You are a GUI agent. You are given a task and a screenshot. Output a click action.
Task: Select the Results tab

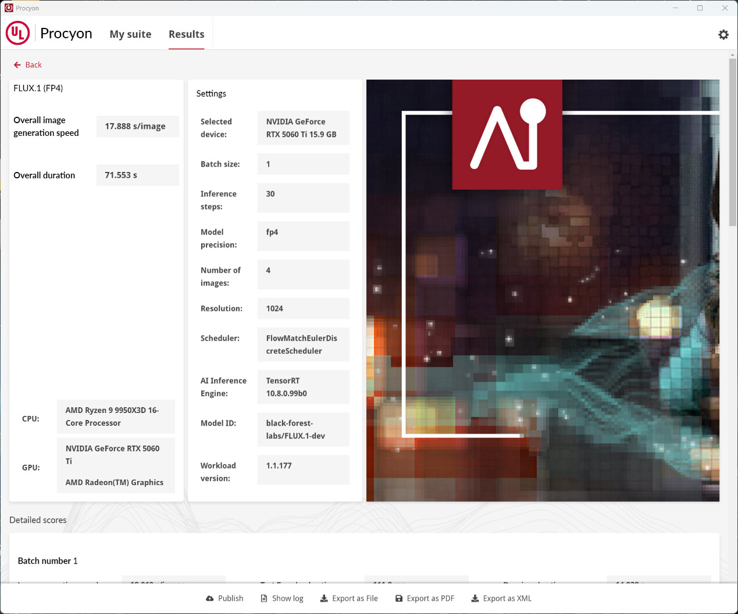click(x=186, y=34)
